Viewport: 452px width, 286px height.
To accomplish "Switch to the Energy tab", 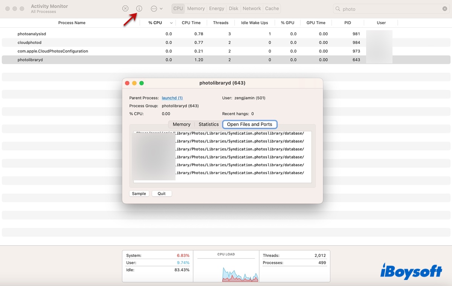I will tap(217, 8).
